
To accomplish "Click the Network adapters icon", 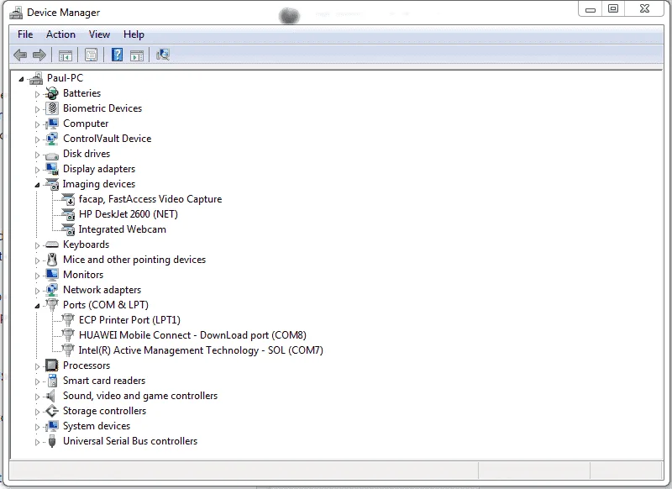I will pos(52,290).
